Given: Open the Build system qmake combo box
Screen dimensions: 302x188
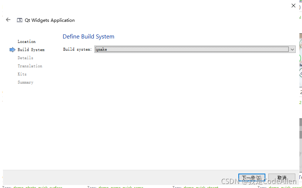Looking at the screenshot, I should tap(195, 49).
